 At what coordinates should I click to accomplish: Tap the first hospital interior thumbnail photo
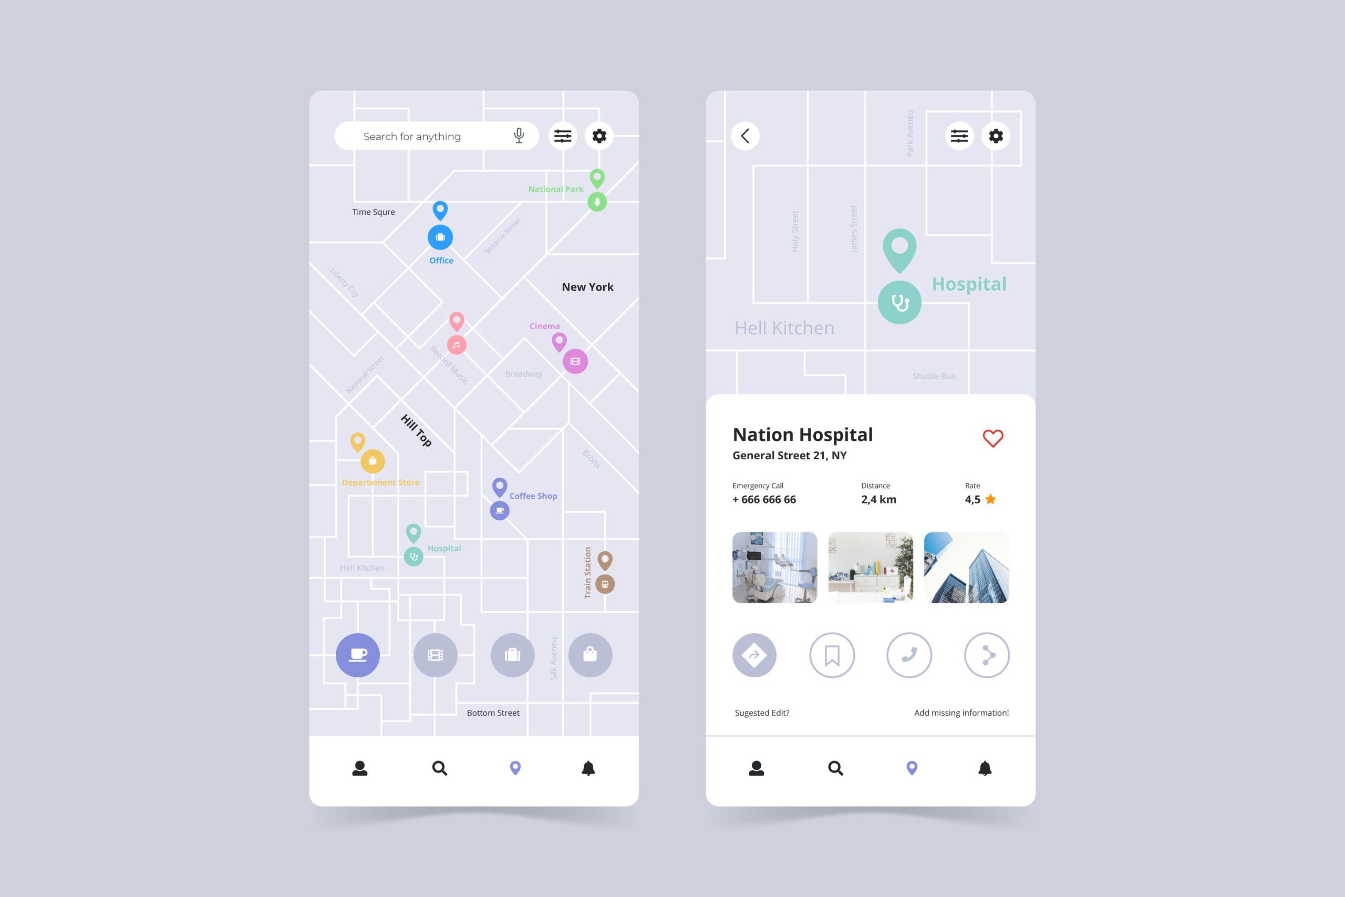[775, 565]
